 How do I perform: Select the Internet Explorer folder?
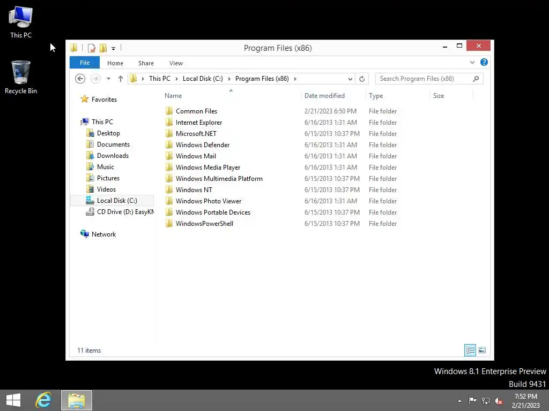[199, 123]
